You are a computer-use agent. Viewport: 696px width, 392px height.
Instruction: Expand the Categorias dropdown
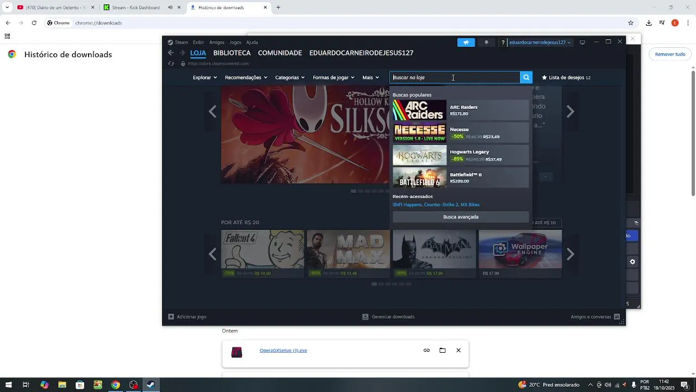(x=290, y=77)
